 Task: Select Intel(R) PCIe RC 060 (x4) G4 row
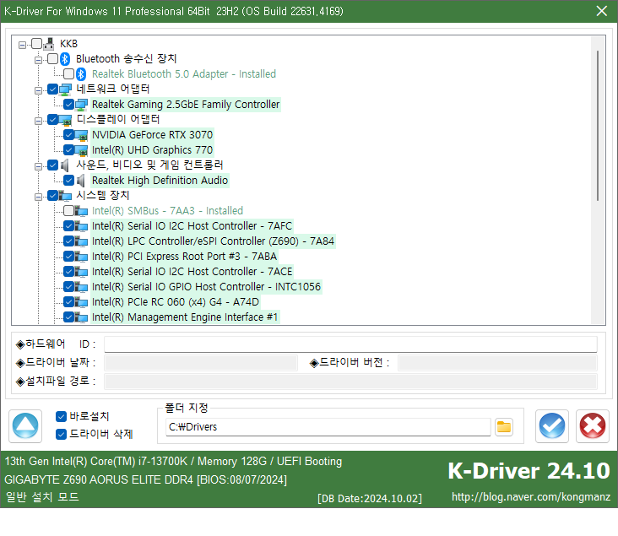(176, 302)
